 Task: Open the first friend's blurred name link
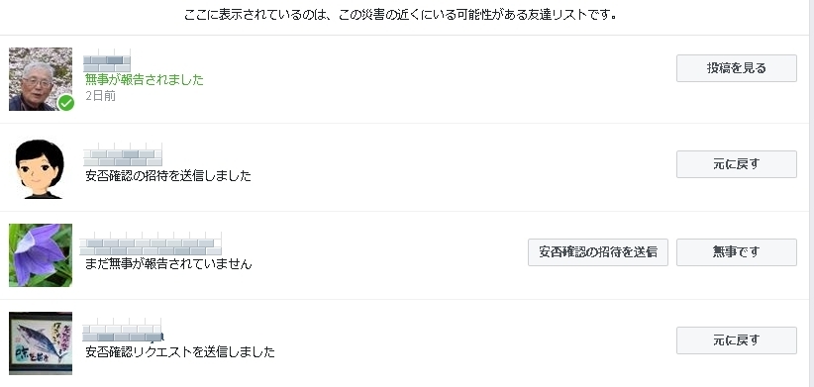[x=107, y=60]
